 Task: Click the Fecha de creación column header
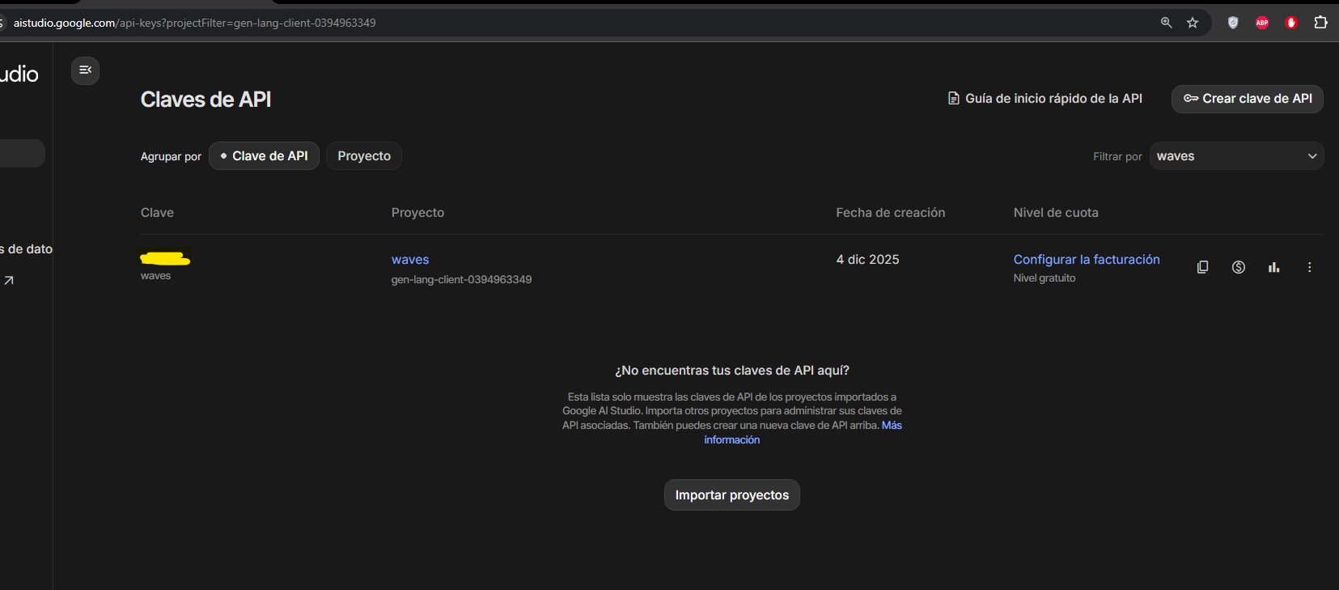pyautogui.click(x=891, y=213)
